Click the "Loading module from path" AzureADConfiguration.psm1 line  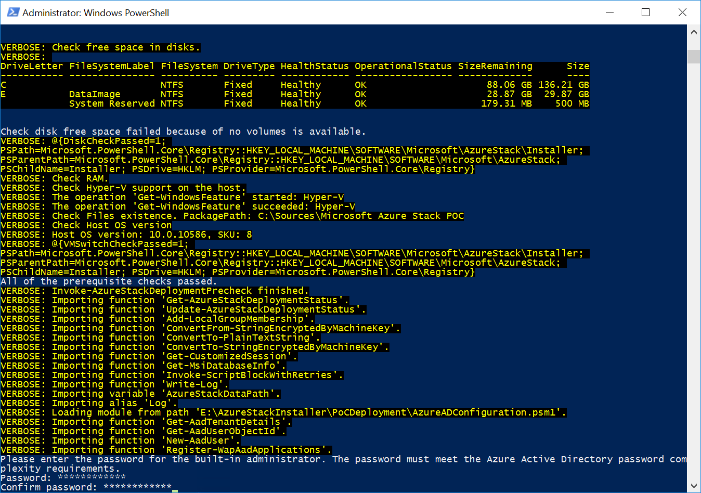coord(283,412)
